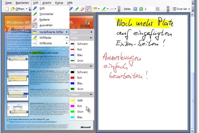Image resolution: width=199 pixels, height=133 pixels.
Task: Click the vertical scrollbar thumb
Action: point(192,101)
